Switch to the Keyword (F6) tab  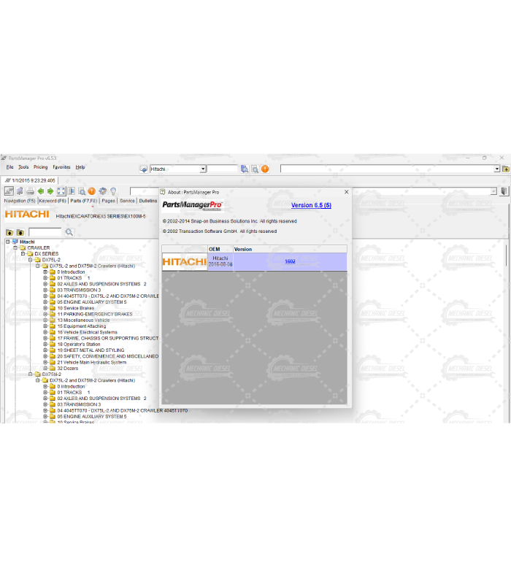53,201
